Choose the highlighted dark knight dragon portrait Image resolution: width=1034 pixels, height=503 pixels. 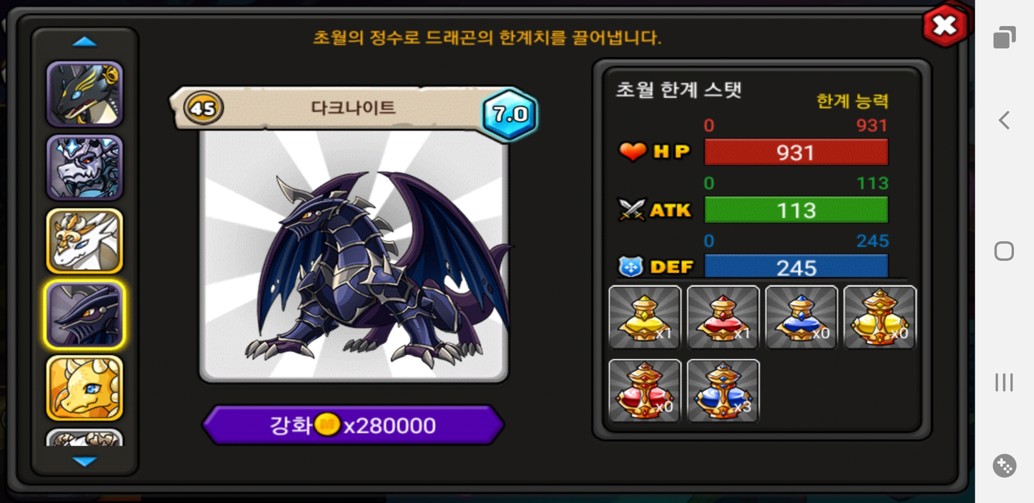click(84, 315)
